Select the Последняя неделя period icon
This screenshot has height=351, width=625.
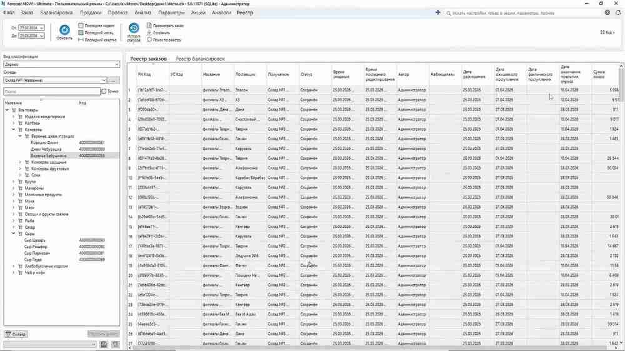81,25
